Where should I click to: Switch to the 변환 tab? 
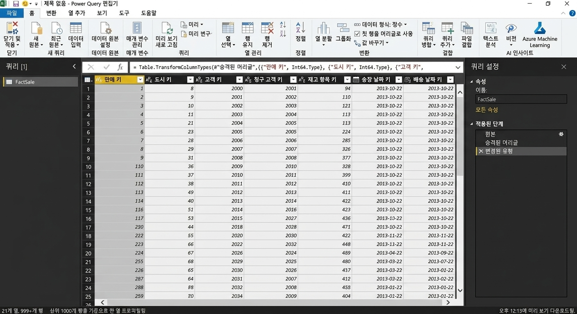(x=51, y=13)
